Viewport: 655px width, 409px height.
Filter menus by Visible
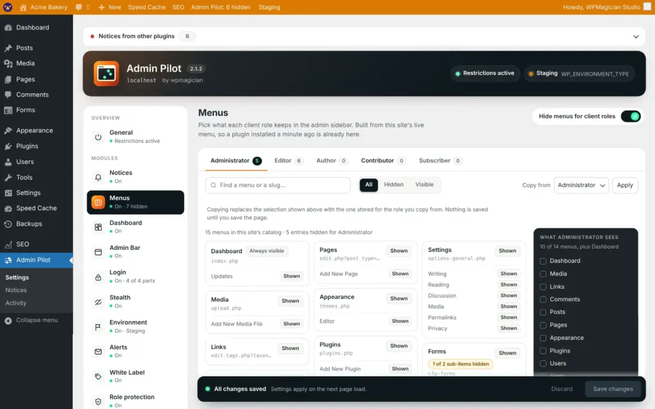pos(424,185)
